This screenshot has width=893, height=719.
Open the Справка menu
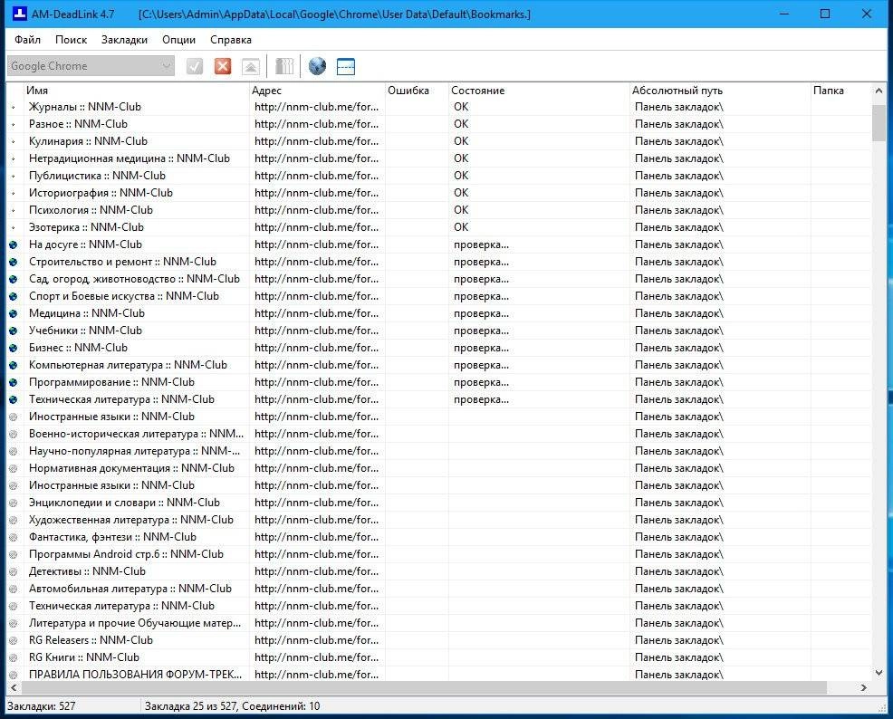tap(231, 40)
